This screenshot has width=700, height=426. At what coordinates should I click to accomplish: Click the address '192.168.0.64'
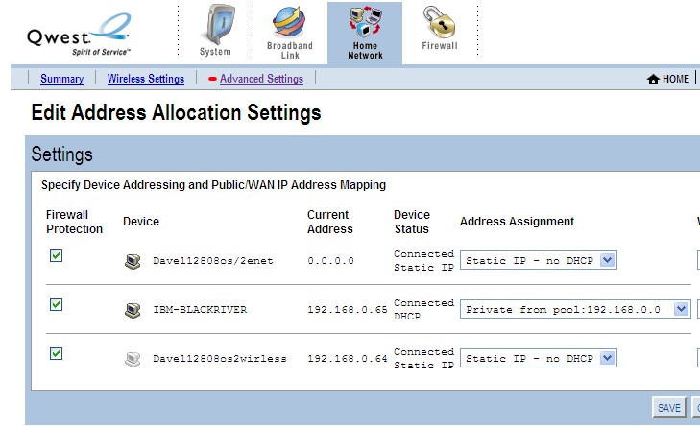[347, 359]
